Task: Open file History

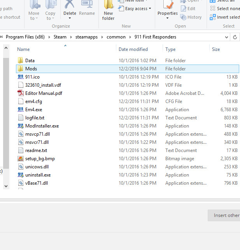Action: click(x=191, y=17)
